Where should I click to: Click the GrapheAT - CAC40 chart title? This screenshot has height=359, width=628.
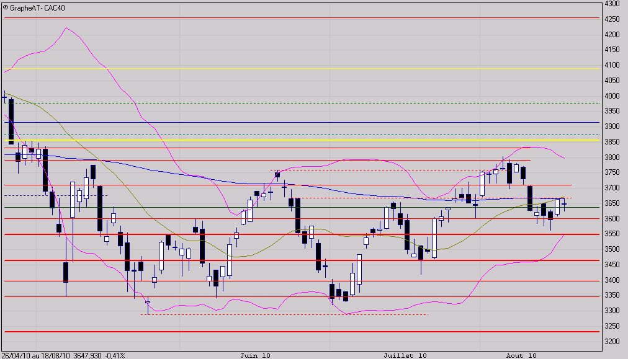[37, 8]
